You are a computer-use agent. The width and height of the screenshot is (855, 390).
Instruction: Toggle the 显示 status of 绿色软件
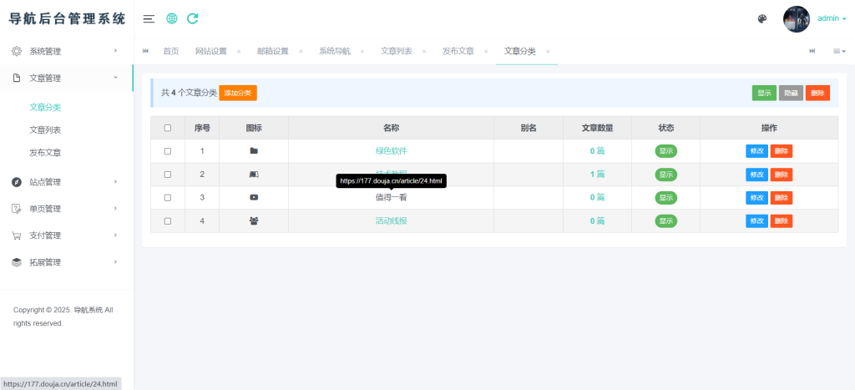tap(665, 151)
